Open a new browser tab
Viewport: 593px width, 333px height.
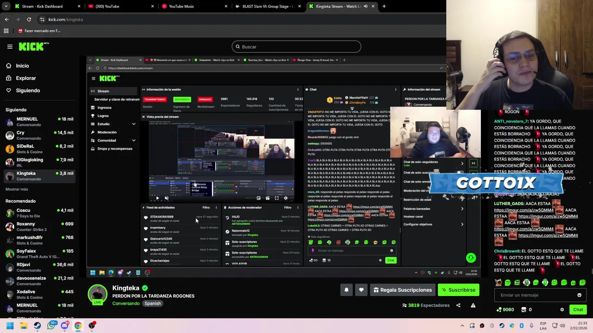[x=384, y=6]
